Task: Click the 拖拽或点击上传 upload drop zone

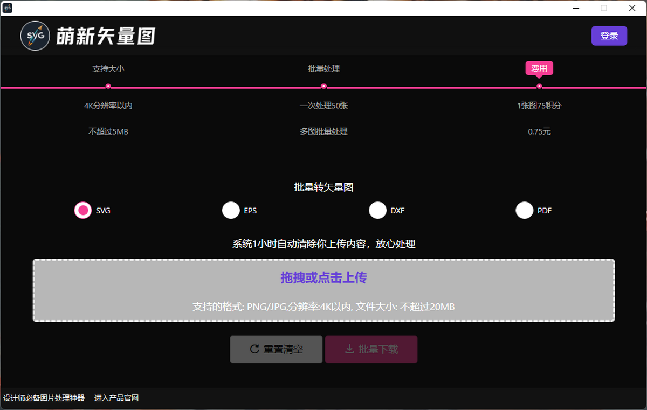Action: (x=323, y=290)
